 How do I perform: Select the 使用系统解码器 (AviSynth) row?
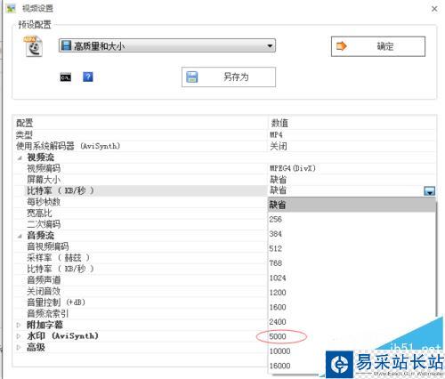click(225, 146)
